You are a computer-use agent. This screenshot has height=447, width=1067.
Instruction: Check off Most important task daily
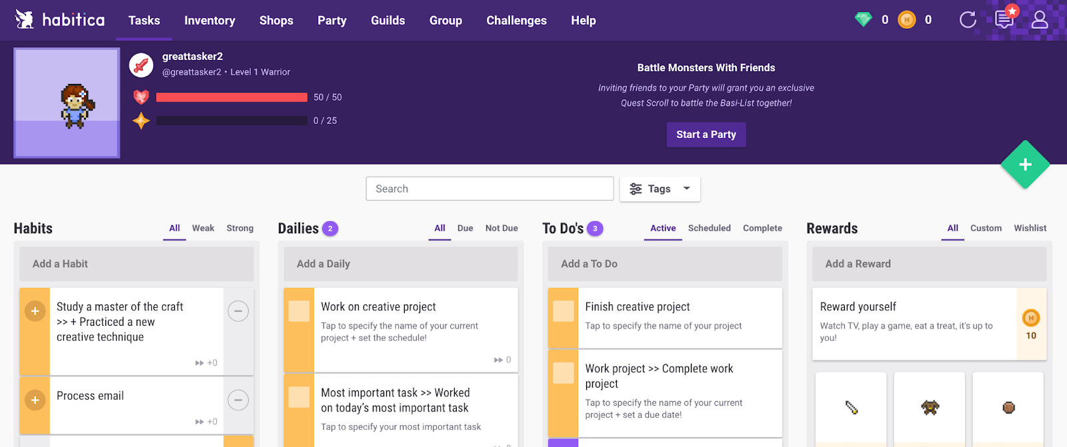pos(299,397)
